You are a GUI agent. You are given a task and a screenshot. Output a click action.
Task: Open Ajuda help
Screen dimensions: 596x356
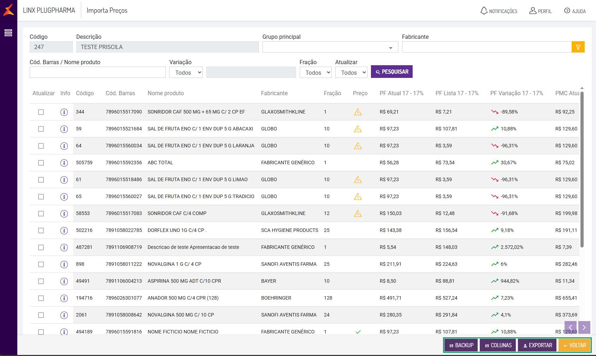[x=575, y=11]
